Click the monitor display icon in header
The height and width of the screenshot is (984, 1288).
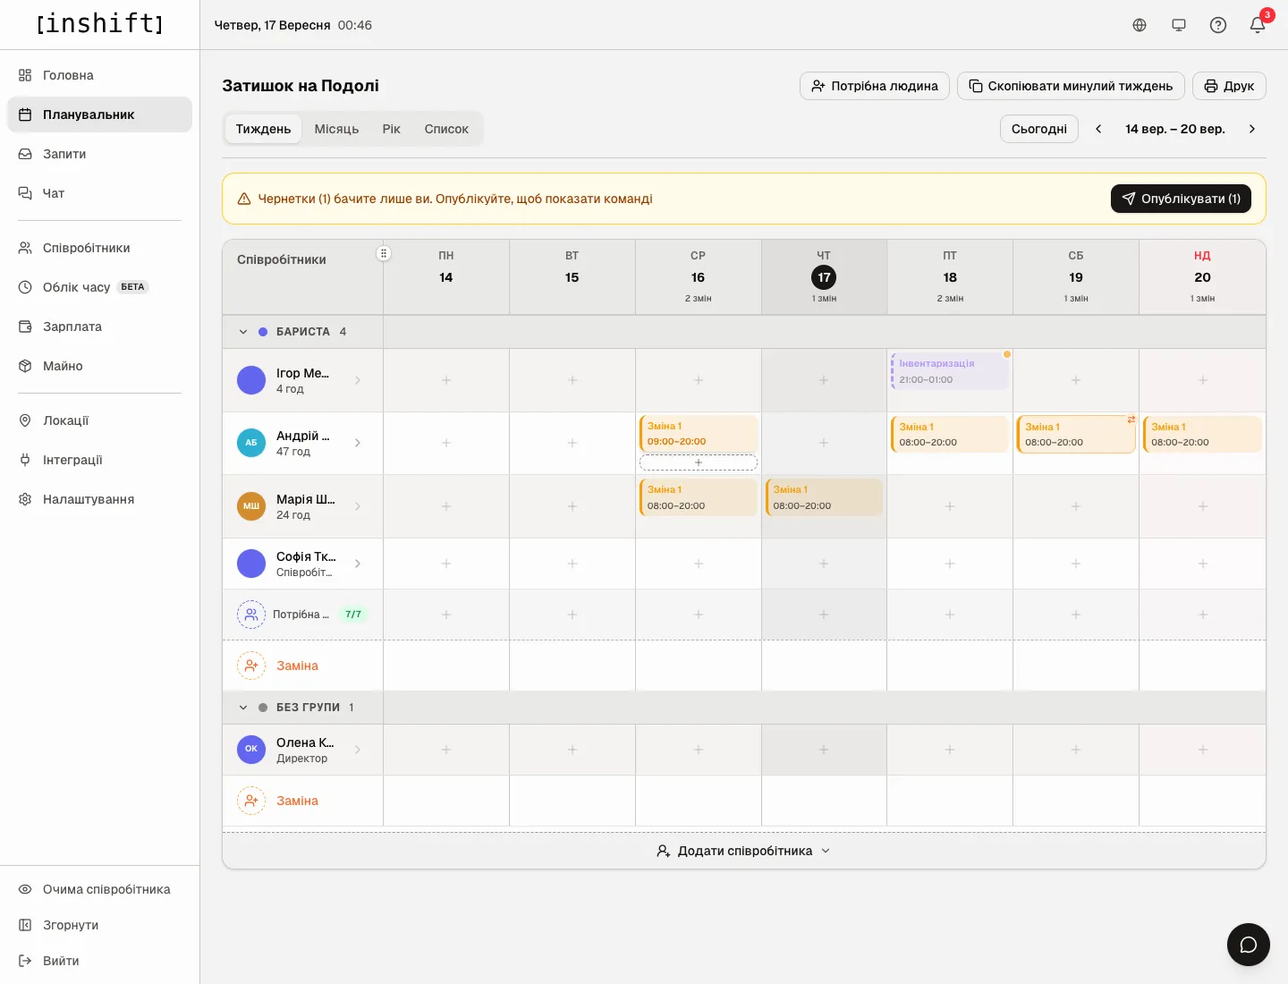pyautogui.click(x=1179, y=25)
